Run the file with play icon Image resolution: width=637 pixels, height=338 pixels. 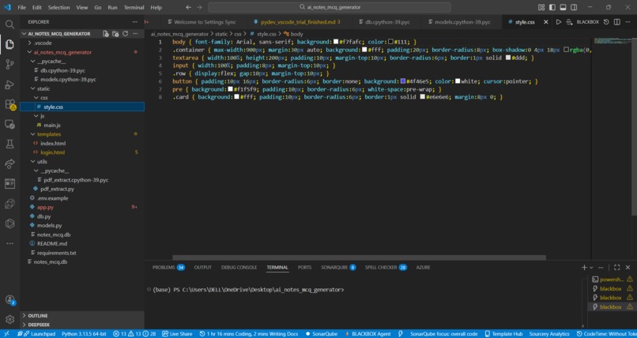559,22
